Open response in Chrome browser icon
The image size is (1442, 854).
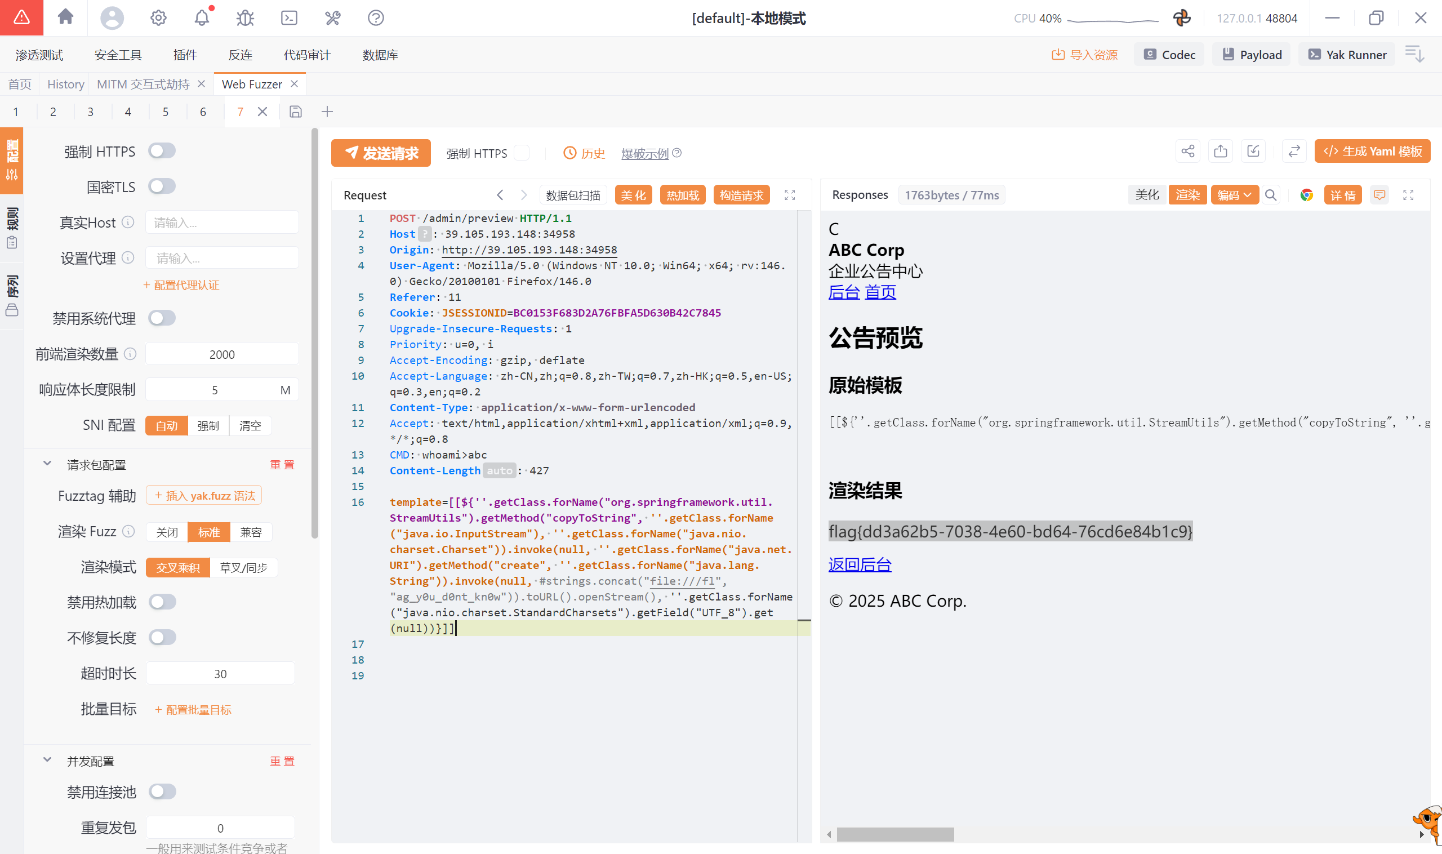(x=1306, y=195)
